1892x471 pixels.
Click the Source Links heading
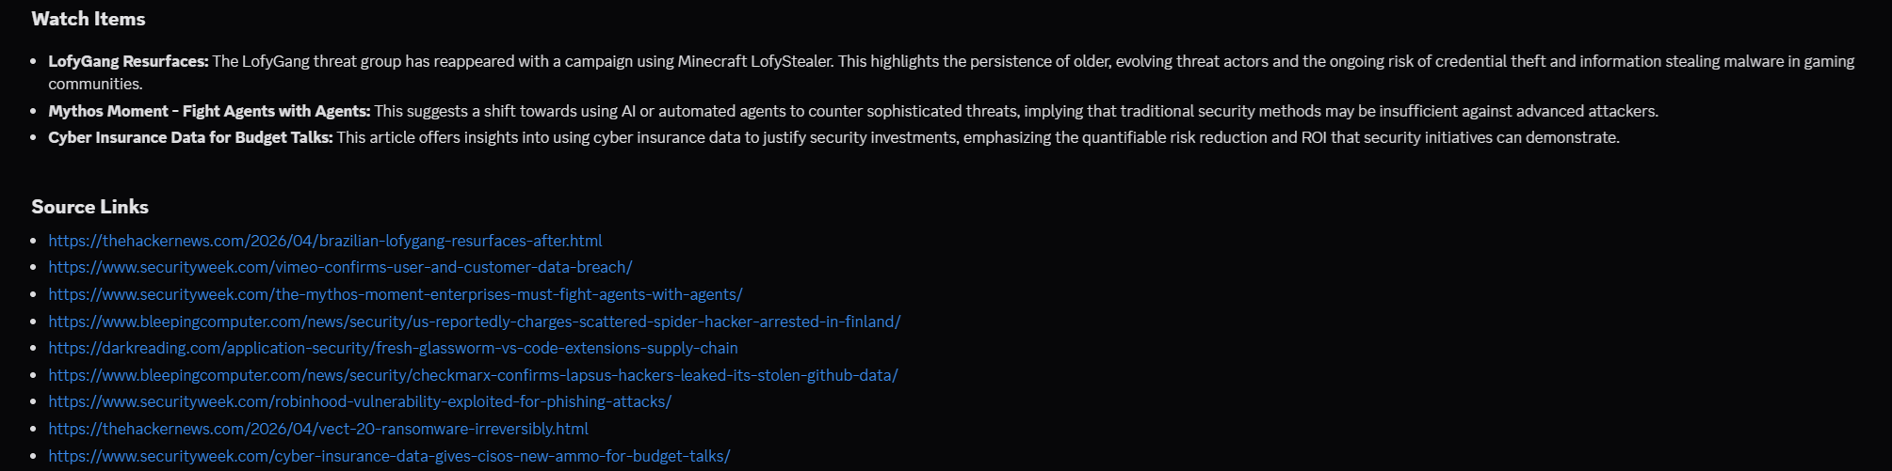(x=89, y=207)
